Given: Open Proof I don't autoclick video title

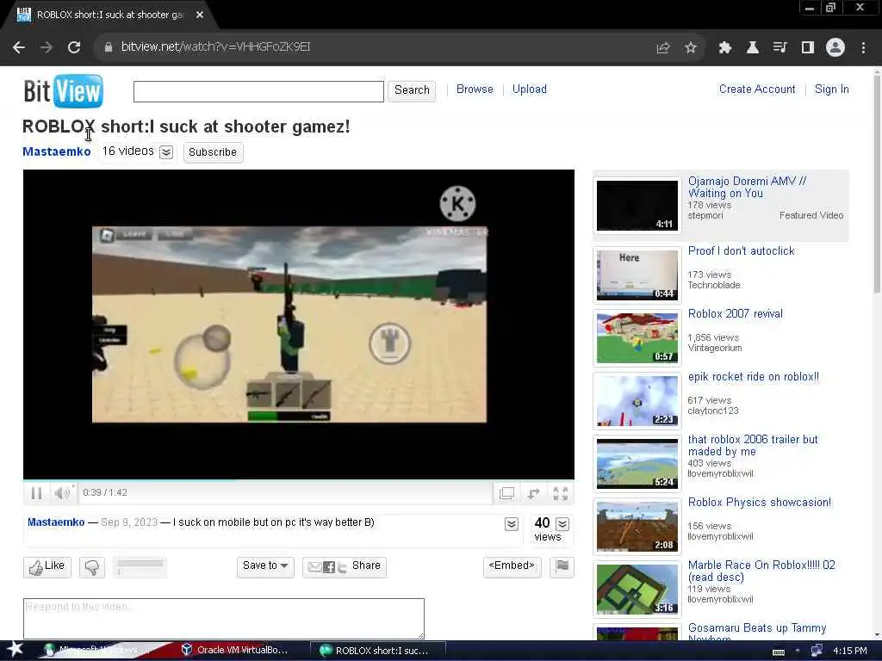Looking at the screenshot, I should pyautogui.click(x=741, y=251).
